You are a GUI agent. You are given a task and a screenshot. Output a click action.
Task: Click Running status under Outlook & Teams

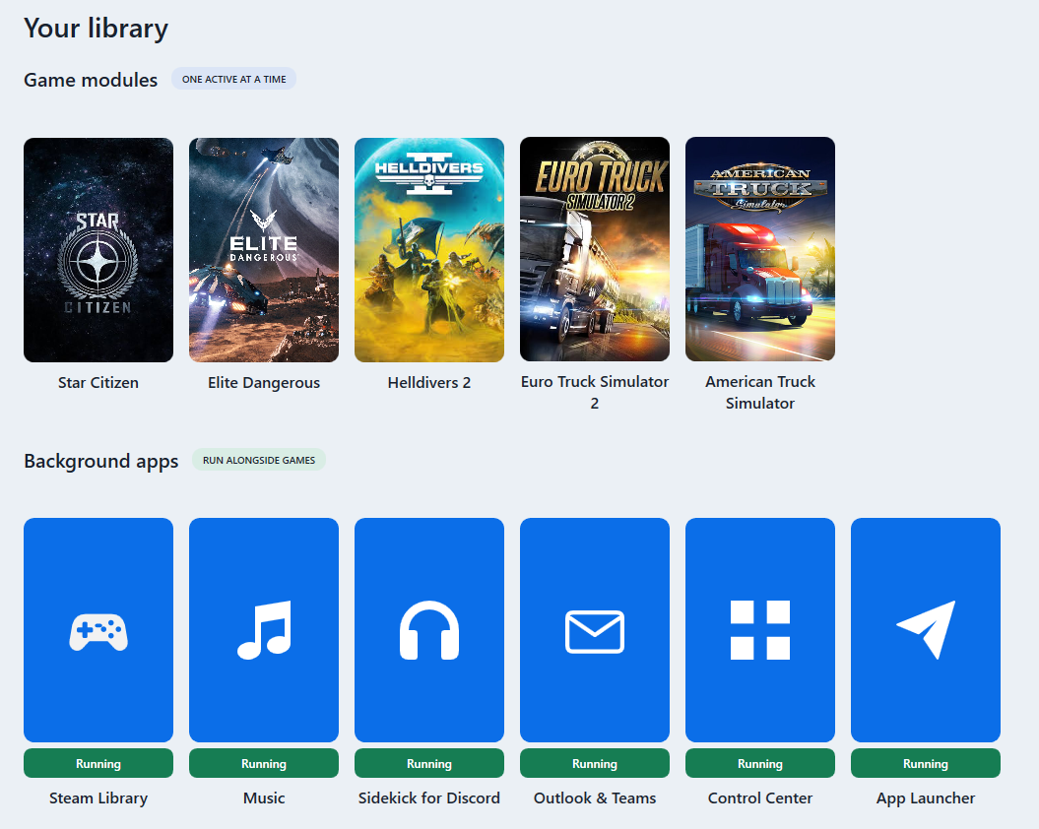[x=595, y=763]
